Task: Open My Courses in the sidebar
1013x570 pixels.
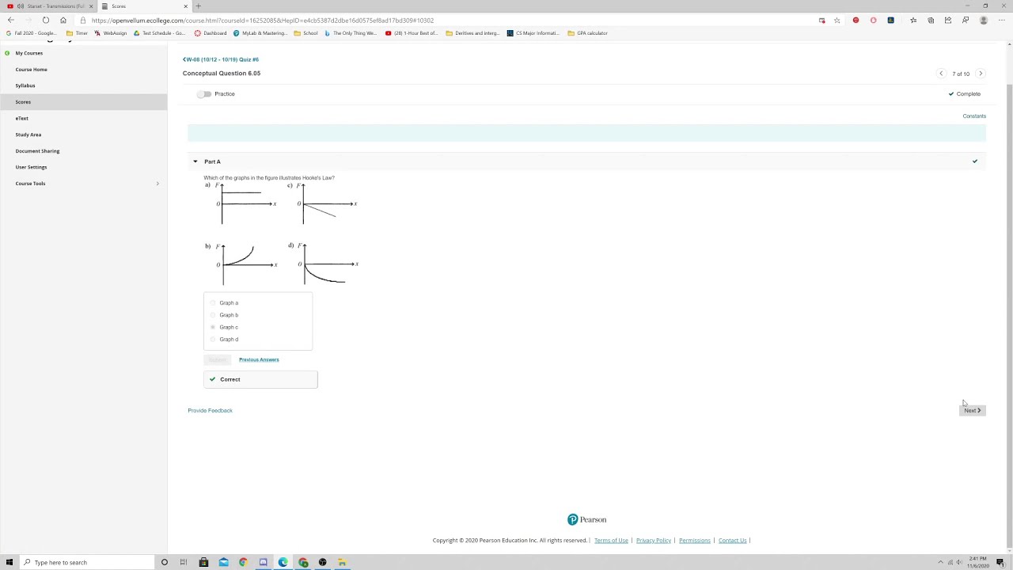Action: tap(29, 53)
